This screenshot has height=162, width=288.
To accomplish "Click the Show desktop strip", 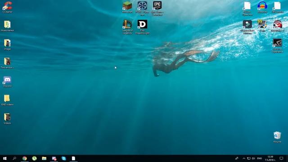I will 287,158.
